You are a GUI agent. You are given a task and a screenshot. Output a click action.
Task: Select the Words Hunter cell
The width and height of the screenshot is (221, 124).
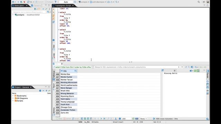(x=69, y=77)
